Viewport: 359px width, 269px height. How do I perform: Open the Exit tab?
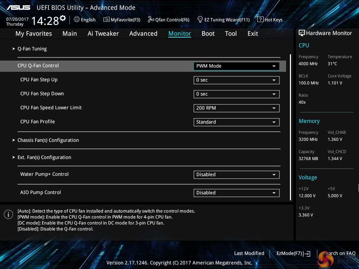[x=253, y=34]
